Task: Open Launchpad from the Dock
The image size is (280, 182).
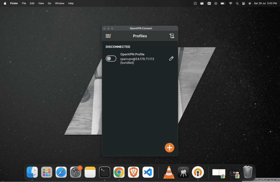Action: coord(46,172)
